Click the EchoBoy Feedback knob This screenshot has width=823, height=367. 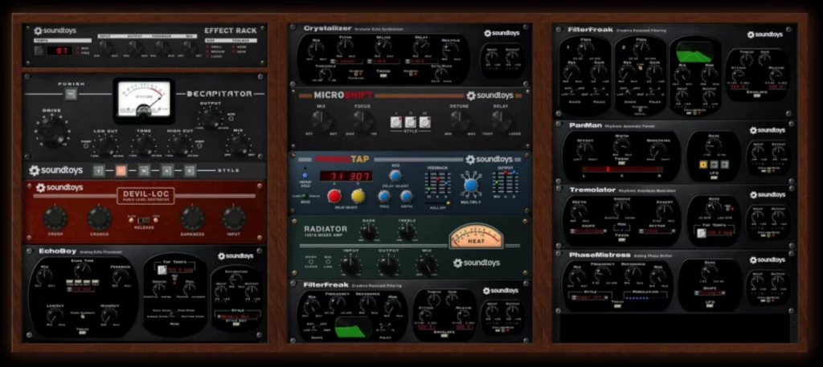click(x=121, y=277)
